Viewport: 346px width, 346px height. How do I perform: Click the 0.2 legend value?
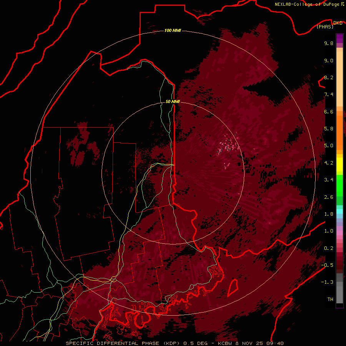329,248
